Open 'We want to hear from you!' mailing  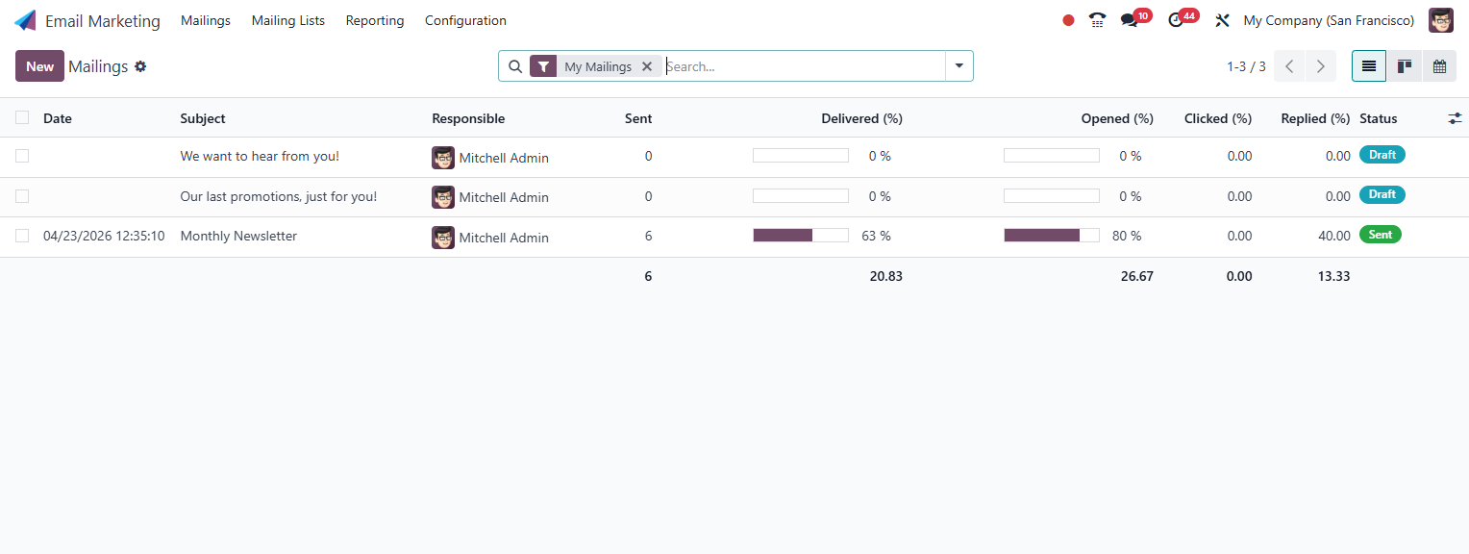260,156
